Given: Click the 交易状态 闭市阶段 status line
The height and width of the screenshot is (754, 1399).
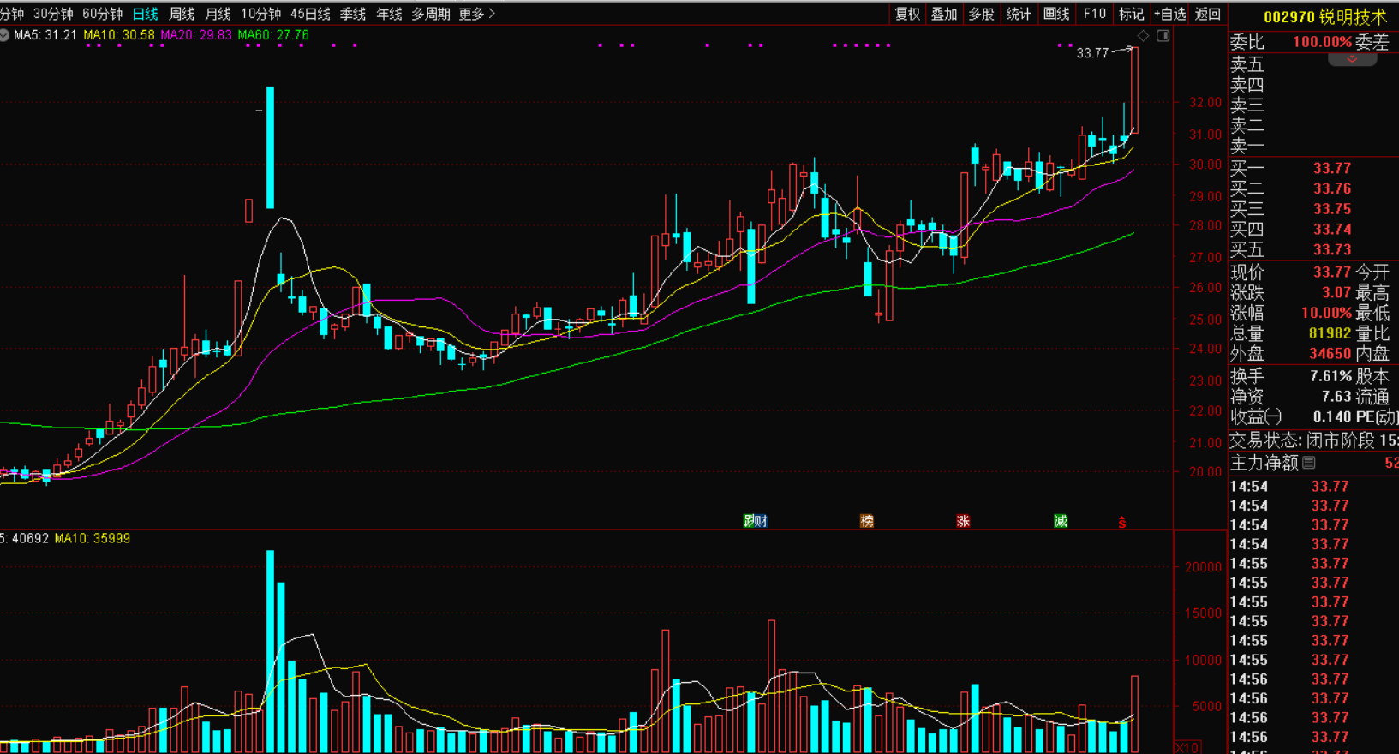Looking at the screenshot, I should [1314, 440].
